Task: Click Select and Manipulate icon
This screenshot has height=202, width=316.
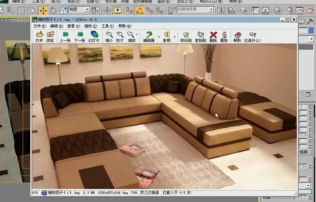Action: pyautogui.click(x=107, y=11)
